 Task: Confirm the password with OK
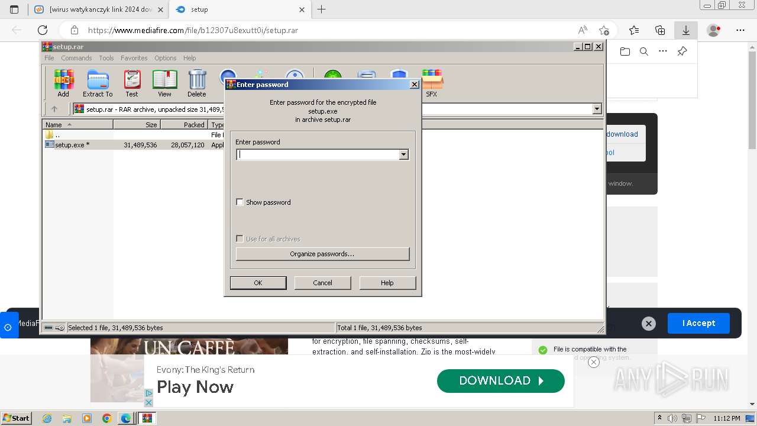(x=258, y=283)
